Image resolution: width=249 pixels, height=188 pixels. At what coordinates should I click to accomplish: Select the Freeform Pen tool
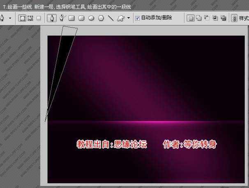click(x=62, y=18)
